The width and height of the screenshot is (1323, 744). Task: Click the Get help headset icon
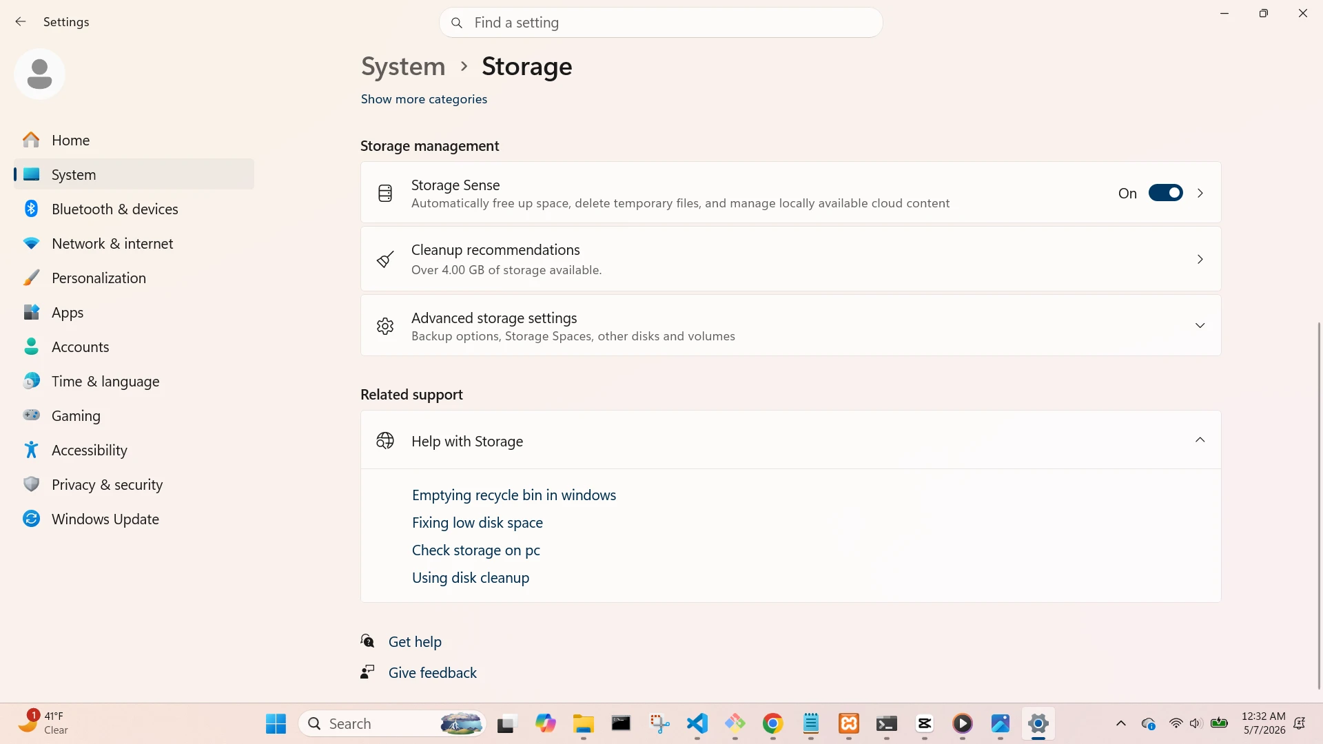[368, 641]
